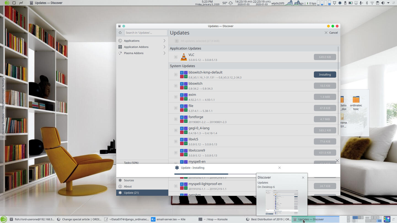Show hidden system tray icons arrow
This screenshot has height=223, width=397.
(388, 3)
